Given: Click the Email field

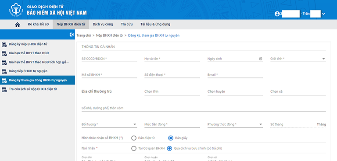Looking at the screenshot, I should tap(235, 75).
